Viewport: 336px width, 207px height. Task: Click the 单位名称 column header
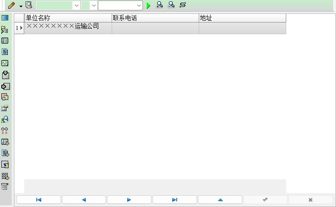pyautogui.click(x=68, y=18)
